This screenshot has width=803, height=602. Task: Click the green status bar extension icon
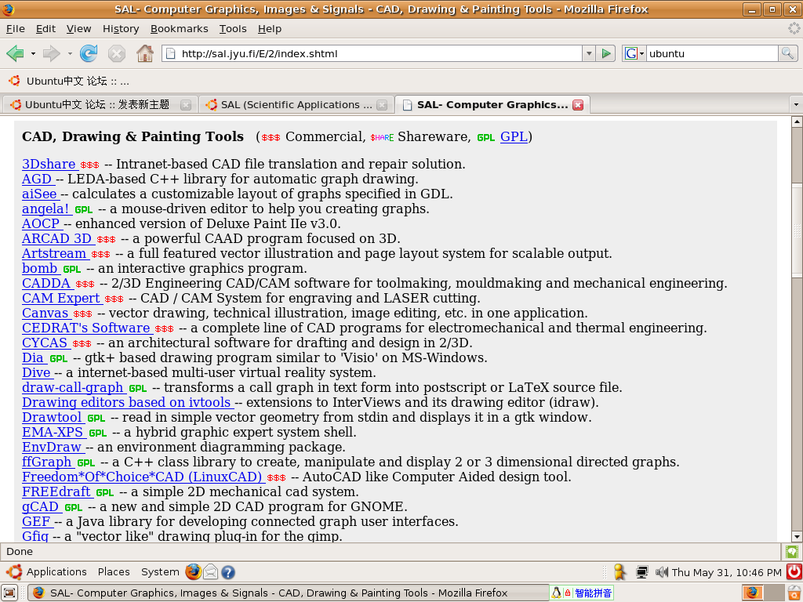point(792,551)
